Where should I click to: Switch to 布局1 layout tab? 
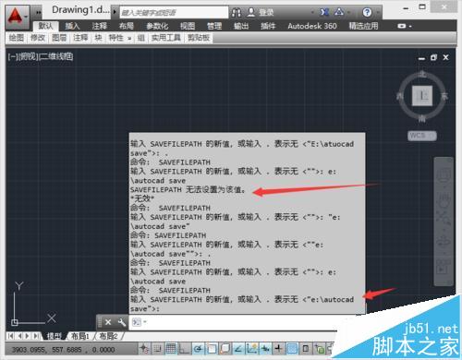(80, 336)
